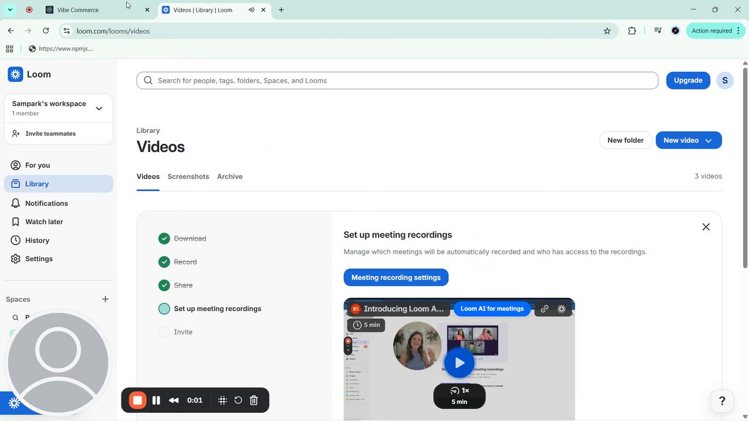The width and height of the screenshot is (749, 421).
Task: Bookmark this page with the star icon
Action: pos(607,31)
